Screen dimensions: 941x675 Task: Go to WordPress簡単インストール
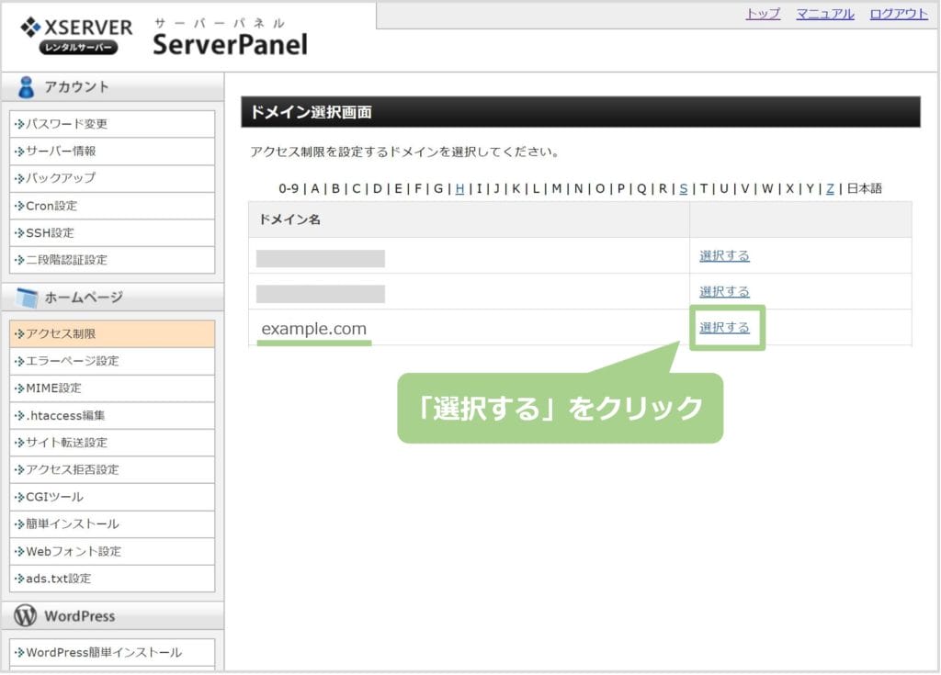[104, 653]
